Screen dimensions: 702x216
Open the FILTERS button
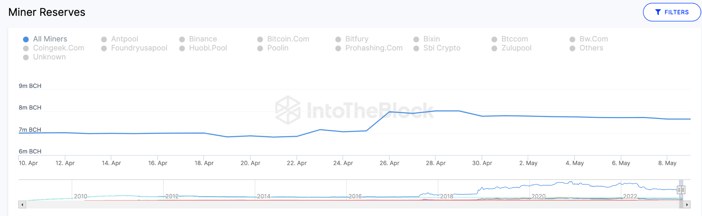coord(671,12)
